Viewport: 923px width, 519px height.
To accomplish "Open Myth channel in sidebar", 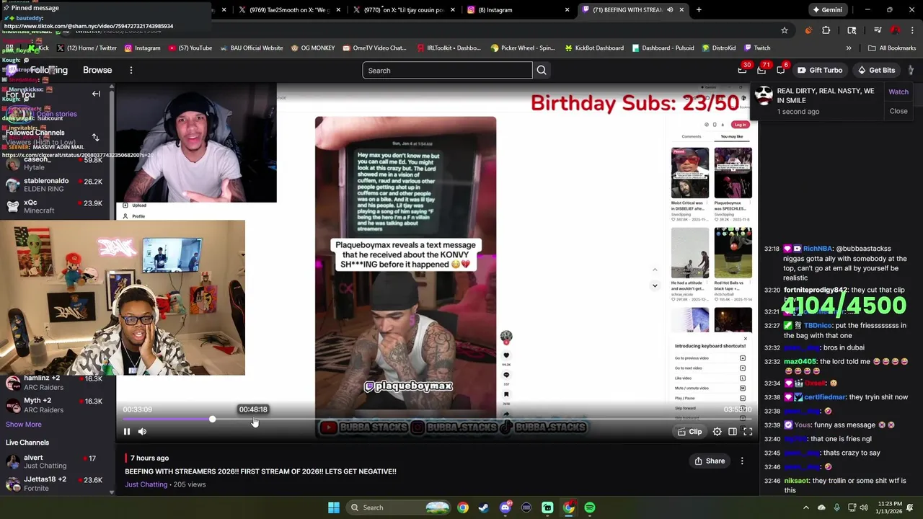I will (58, 405).
